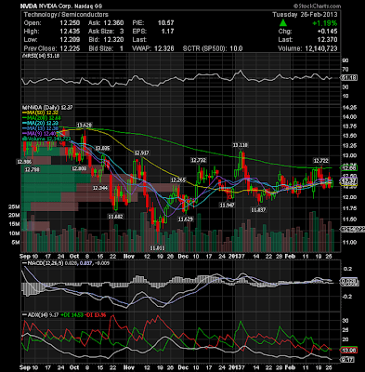Click the MA(200) green legend entry

[42, 118]
